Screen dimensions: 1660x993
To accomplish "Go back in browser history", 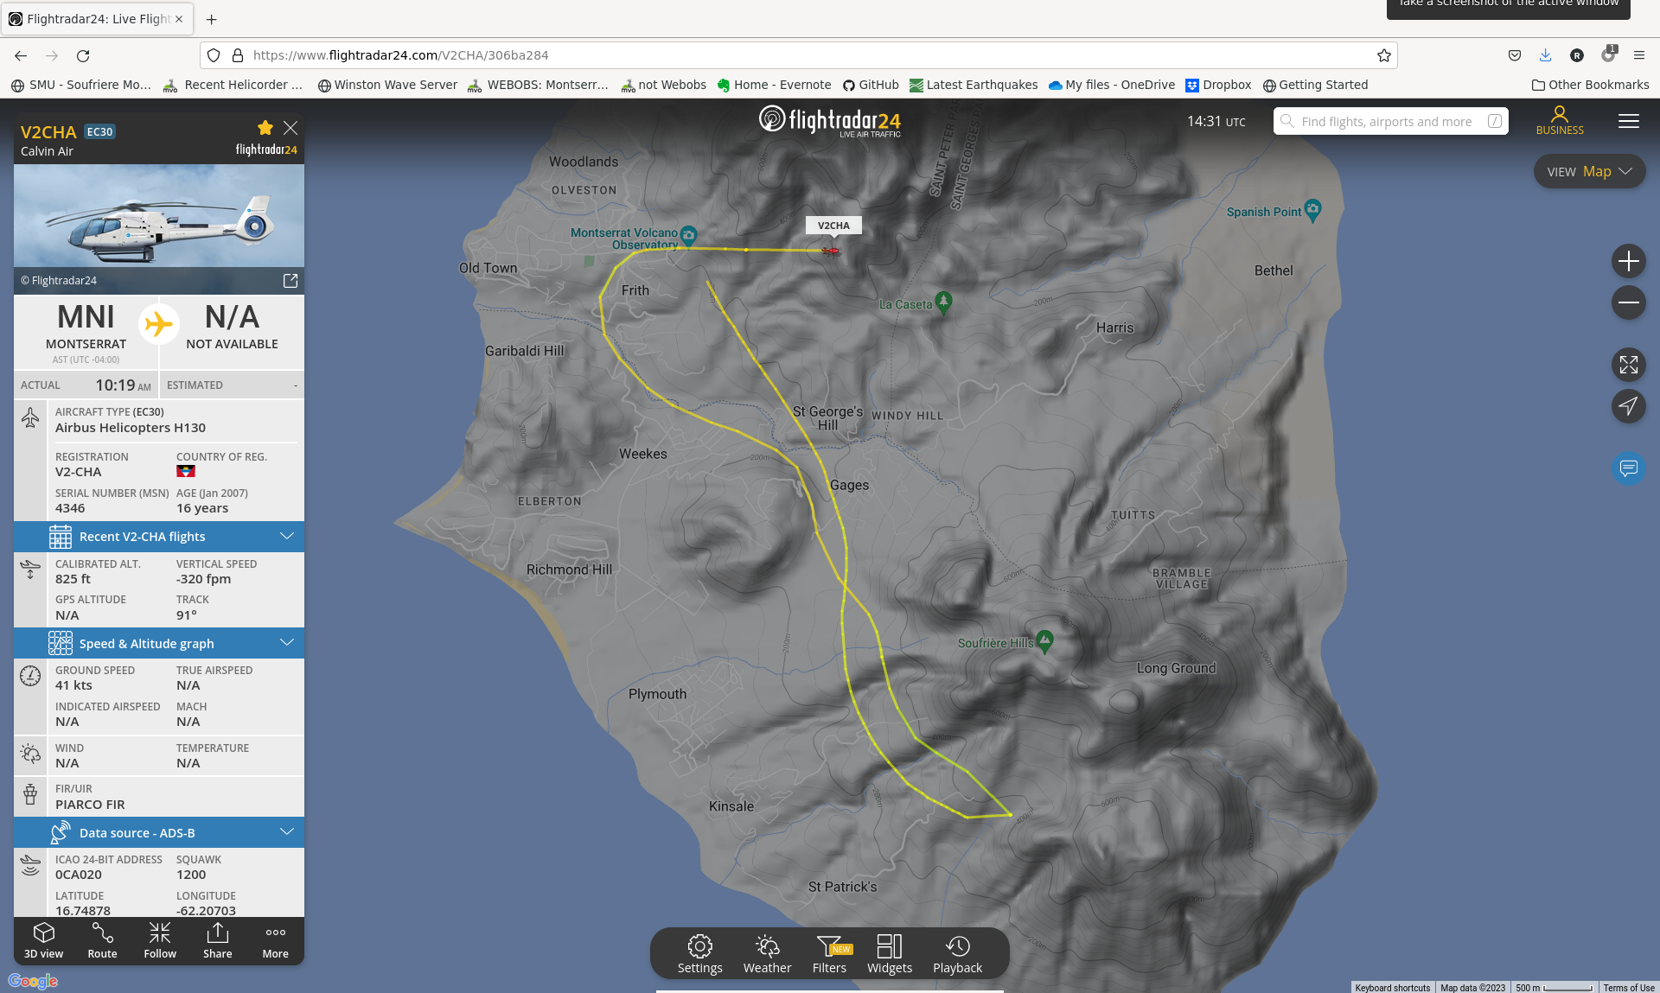I will 21,55.
